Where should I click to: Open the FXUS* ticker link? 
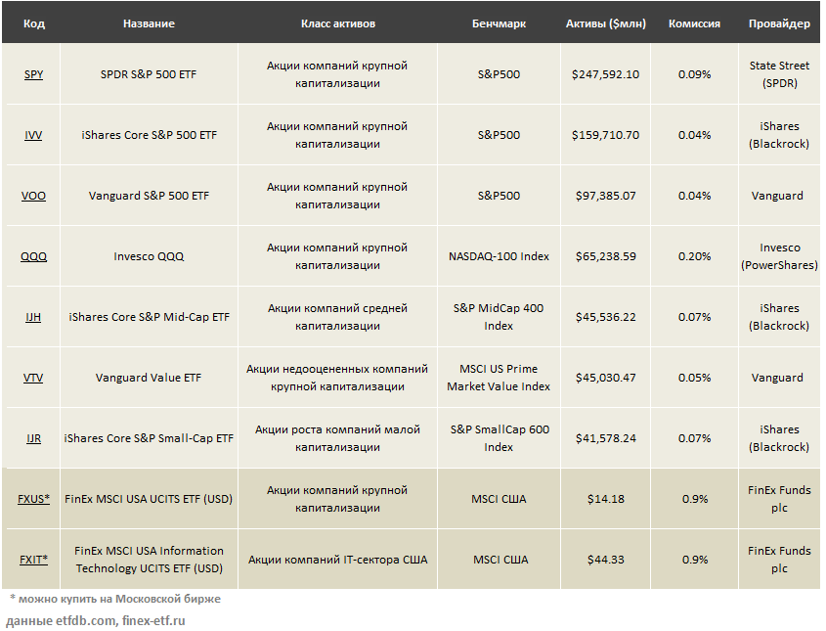click(33, 499)
